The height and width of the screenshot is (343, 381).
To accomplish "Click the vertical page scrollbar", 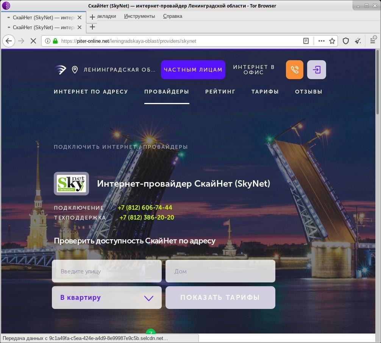I will [378, 82].
